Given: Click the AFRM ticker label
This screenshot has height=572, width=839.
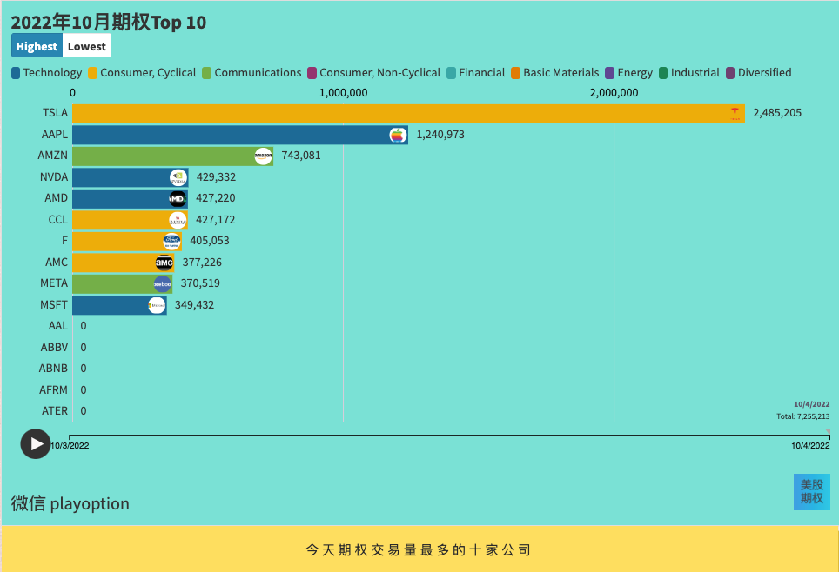Looking at the screenshot, I should (x=53, y=390).
